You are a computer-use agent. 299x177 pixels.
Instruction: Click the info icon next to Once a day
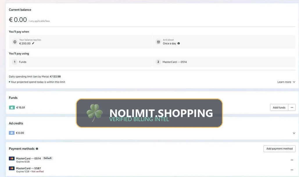click(179, 43)
